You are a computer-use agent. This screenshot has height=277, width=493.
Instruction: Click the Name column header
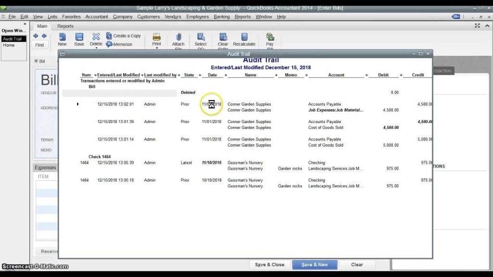[250, 75]
